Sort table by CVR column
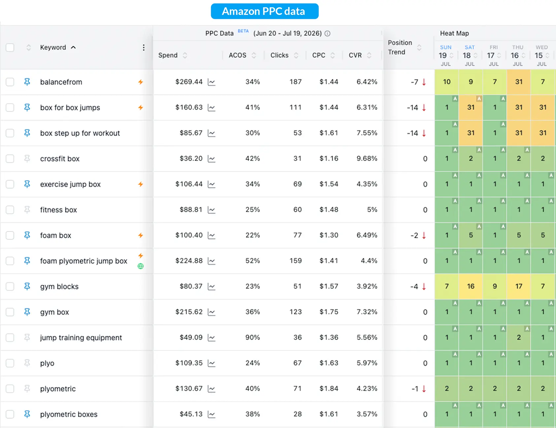 click(369, 55)
